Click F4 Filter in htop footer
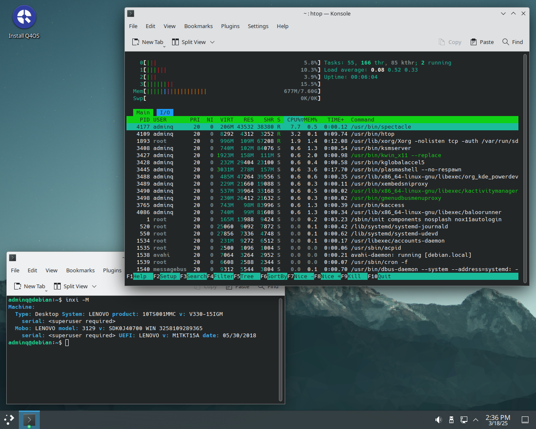 (x=220, y=277)
